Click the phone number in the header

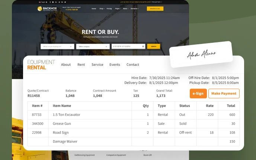(71, 10)
